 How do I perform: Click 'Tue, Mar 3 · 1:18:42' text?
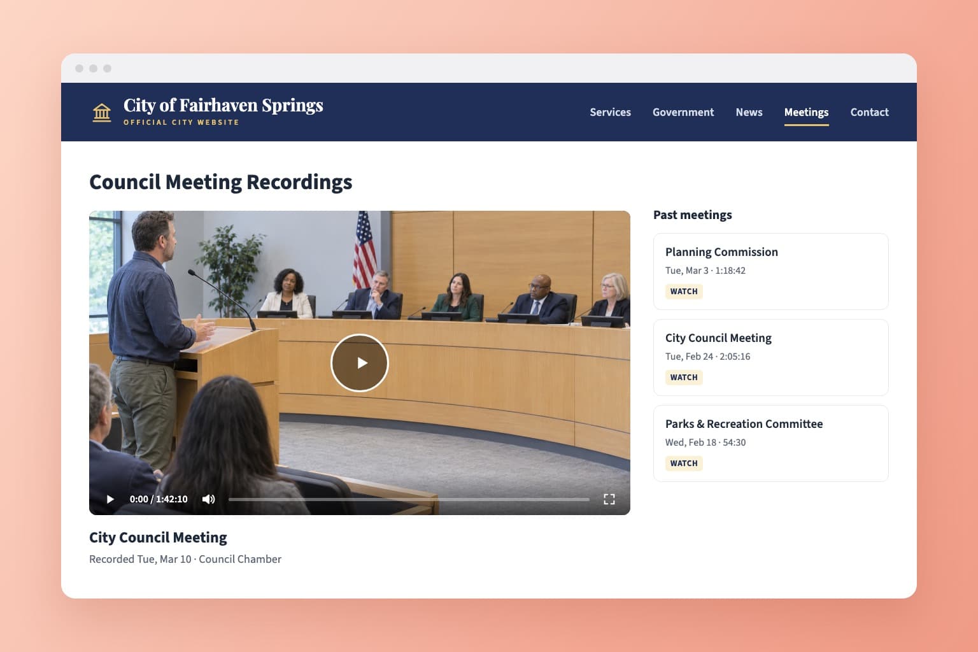[x=705, y=271]
